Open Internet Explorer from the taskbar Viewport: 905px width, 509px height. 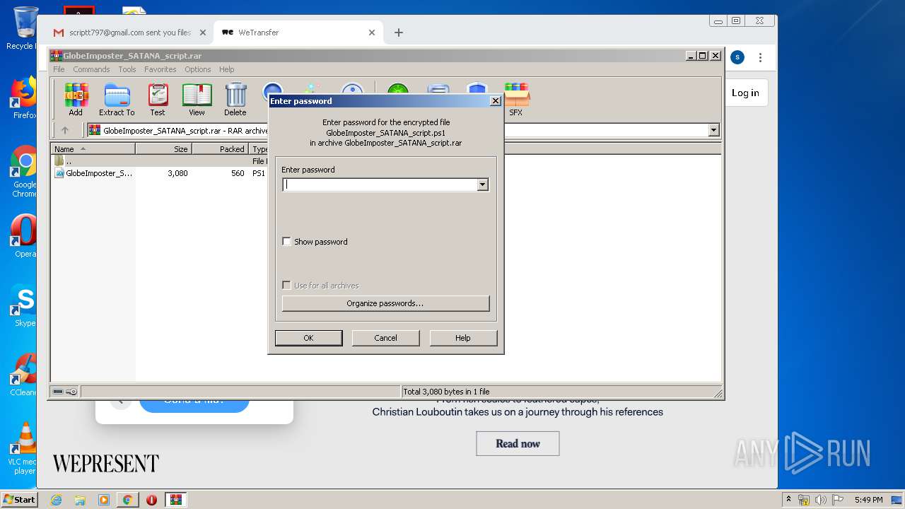(x=56, y=500)
